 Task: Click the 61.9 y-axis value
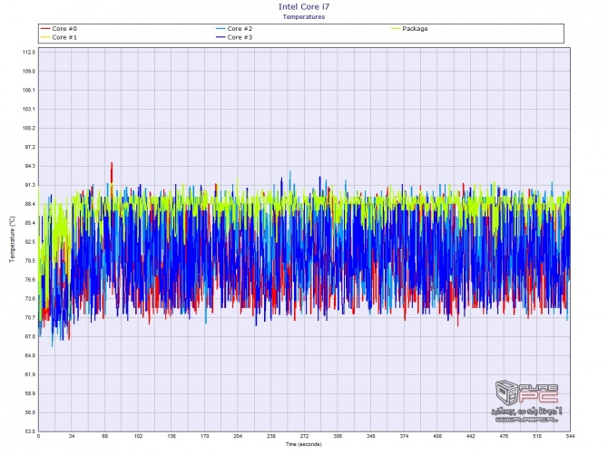(x=29, y=375)
